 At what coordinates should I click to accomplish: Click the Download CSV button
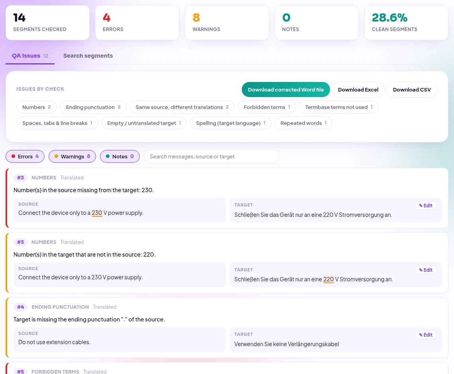click(411, 90)
